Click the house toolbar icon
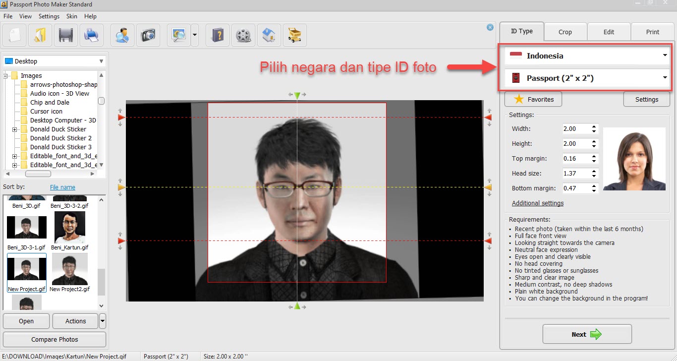Image resolution: width=677 pixels, height=361 pixels. click(x=269, y=35)
